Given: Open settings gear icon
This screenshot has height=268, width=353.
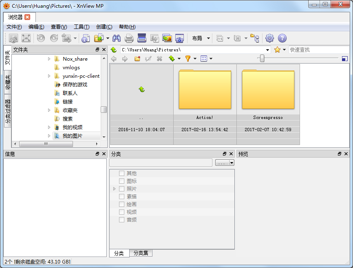Looking at the screenshot, I should (269, 38).
